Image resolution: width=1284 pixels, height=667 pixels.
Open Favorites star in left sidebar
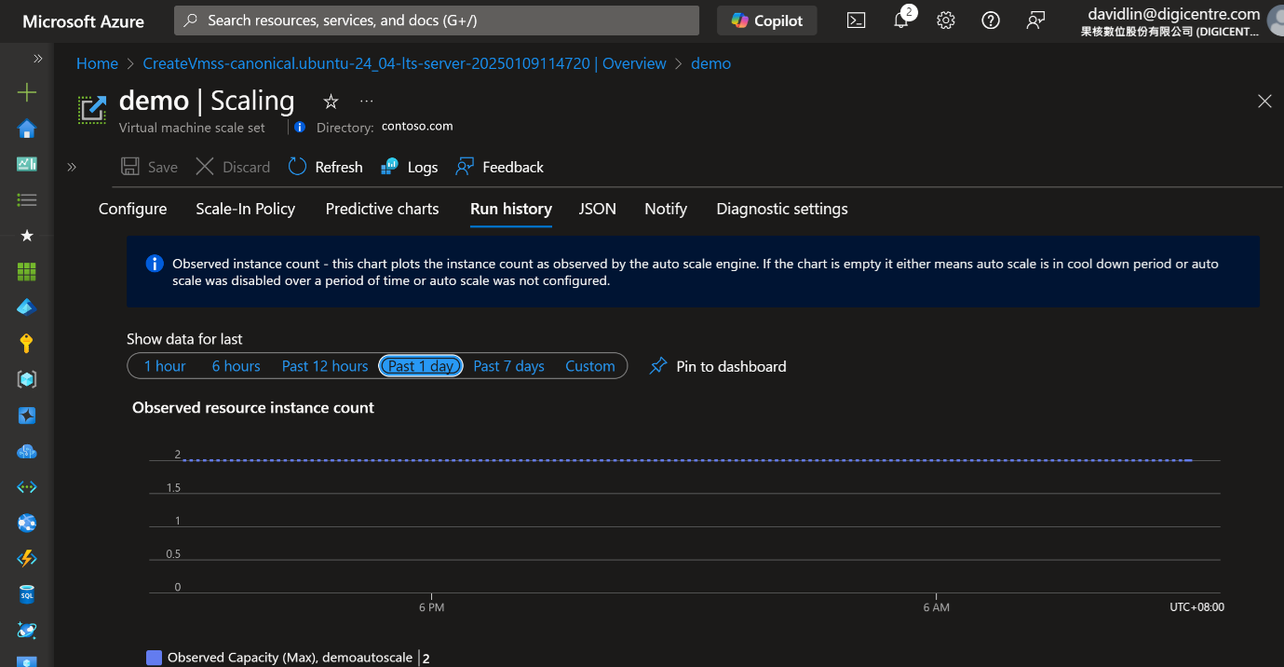click(x=27, y=236)
